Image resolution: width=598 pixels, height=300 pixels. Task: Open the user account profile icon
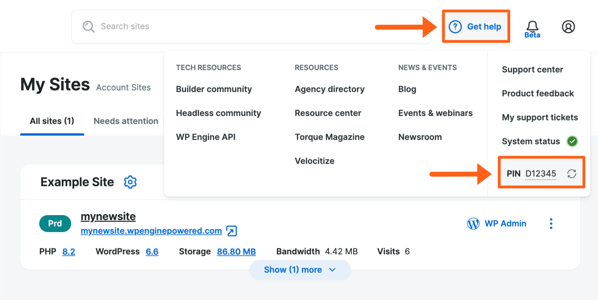coord(568,27)
